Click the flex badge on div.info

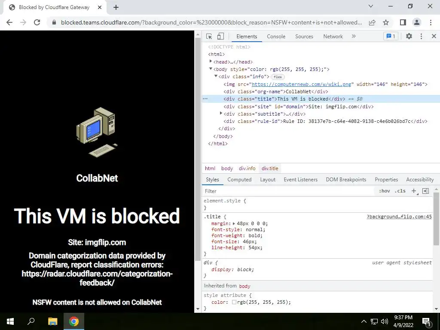coord(278,77)
